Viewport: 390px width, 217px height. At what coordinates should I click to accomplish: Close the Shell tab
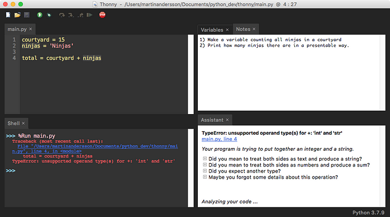pyautogui.click(x=23, y=123)
